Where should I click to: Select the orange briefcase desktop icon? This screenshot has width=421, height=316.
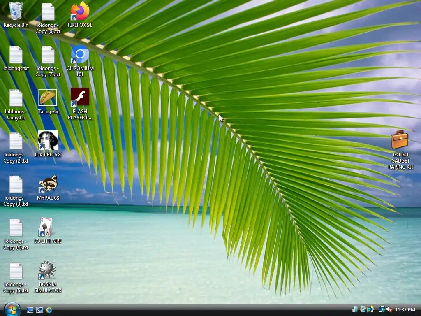400,150
